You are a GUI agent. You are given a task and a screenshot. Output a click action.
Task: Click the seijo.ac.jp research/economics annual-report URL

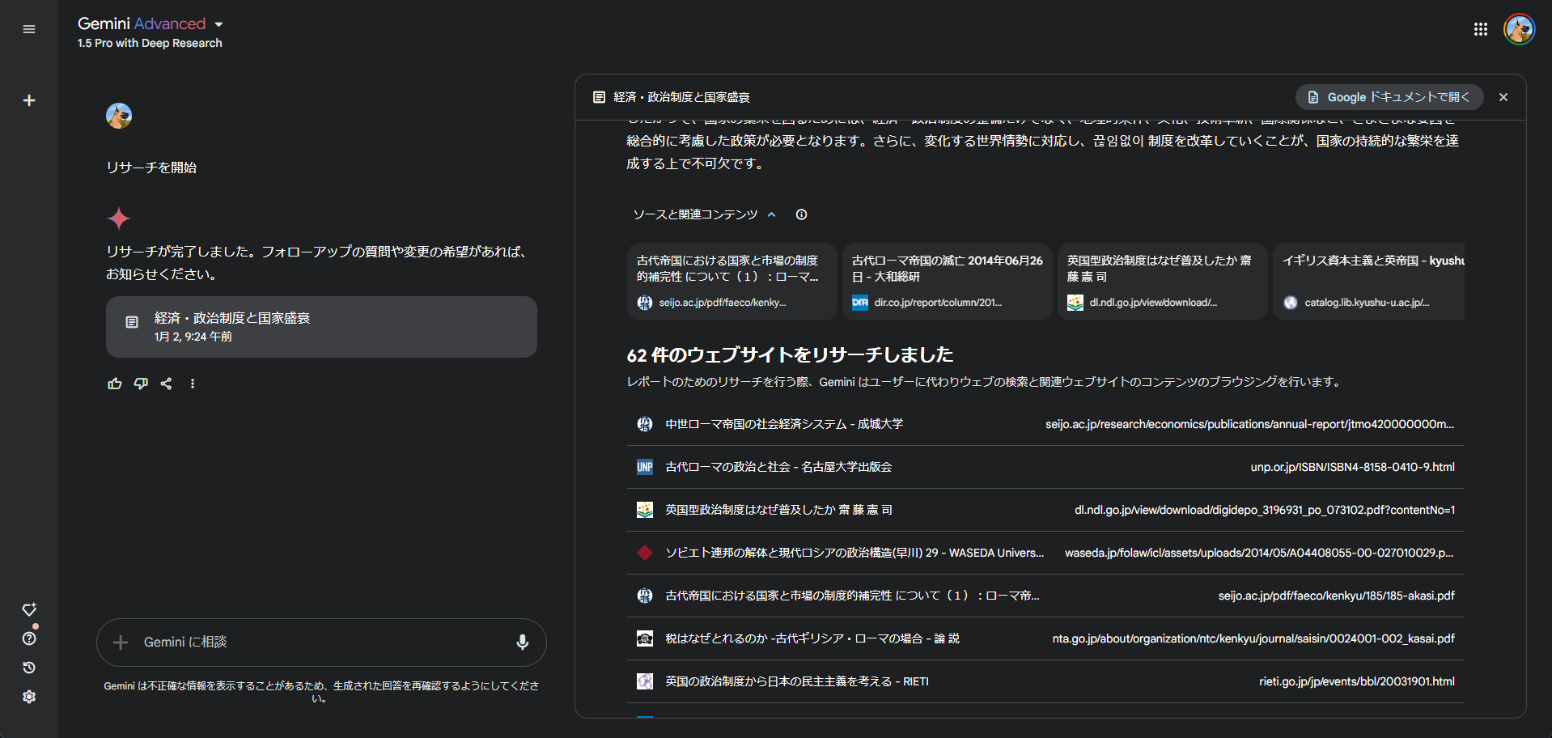[x=1250, y=424]
